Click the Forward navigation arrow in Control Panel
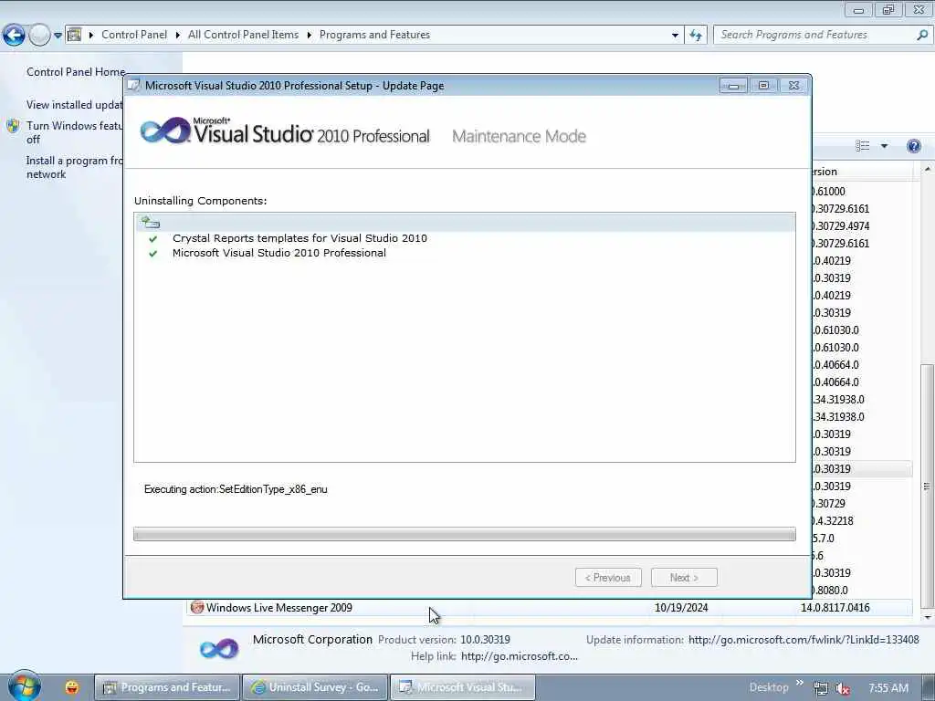The image size is (935, 701). tap(39, 36)
